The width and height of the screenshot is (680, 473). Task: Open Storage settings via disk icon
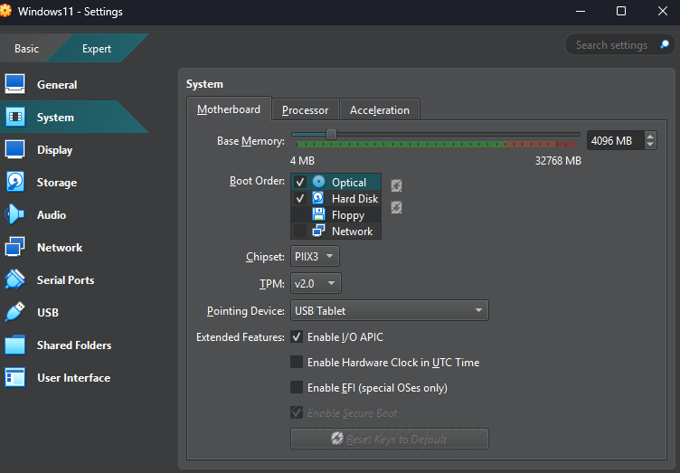(14, 182)
